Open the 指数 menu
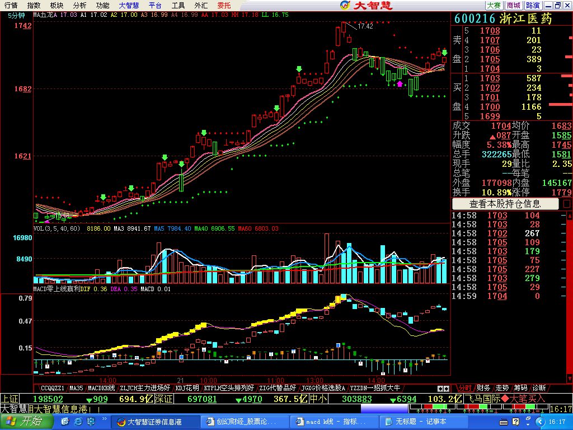 pos(34,5)
